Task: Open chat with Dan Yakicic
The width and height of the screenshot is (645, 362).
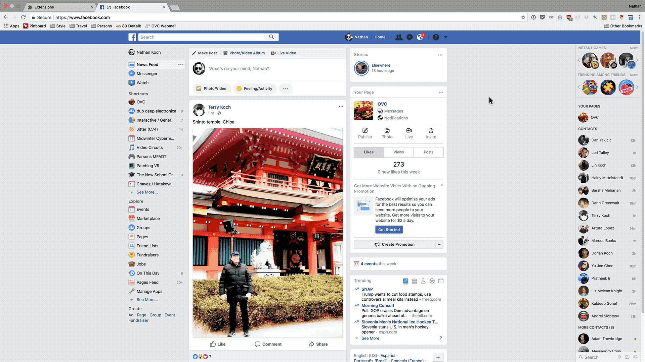Action: pyautogui.click(x=607, y=140)
